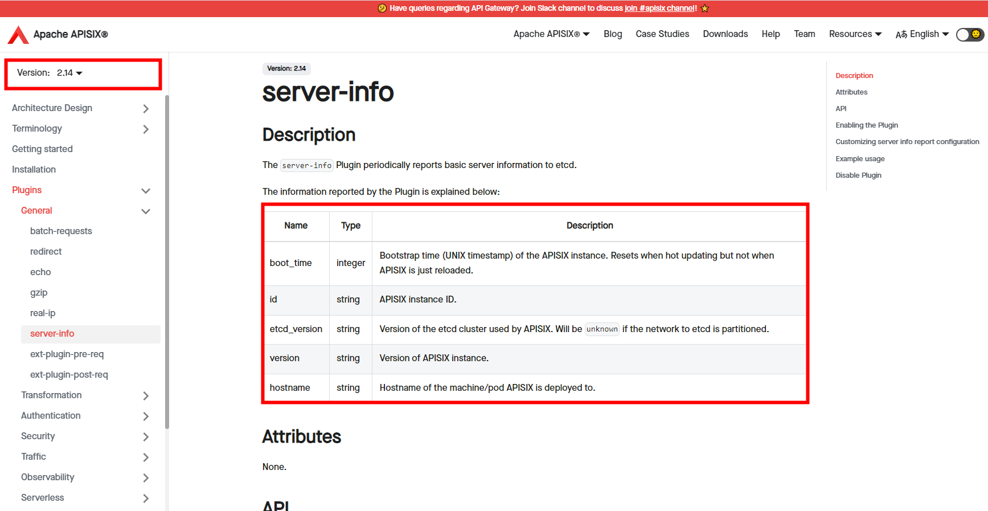
Task: Jump to Enabling the Plugin section
Action: point(867,125)
